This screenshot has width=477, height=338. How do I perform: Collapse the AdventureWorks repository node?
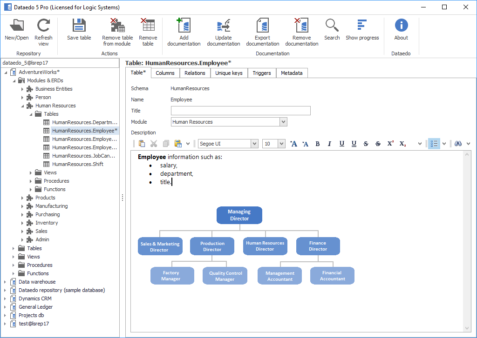coord(6,72)
